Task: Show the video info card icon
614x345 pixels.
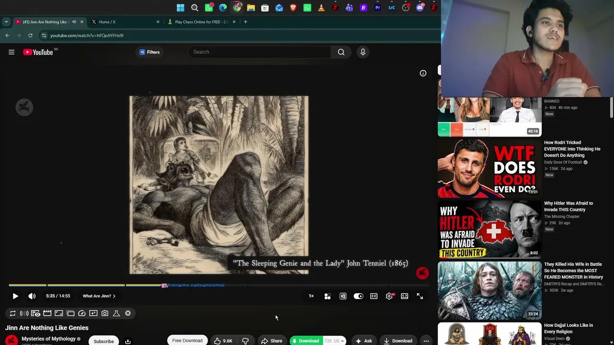Action: click(x=423, y=73)
